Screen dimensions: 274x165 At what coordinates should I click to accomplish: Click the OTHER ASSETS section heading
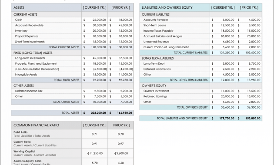pyautogui.click(x=23, y=86)
